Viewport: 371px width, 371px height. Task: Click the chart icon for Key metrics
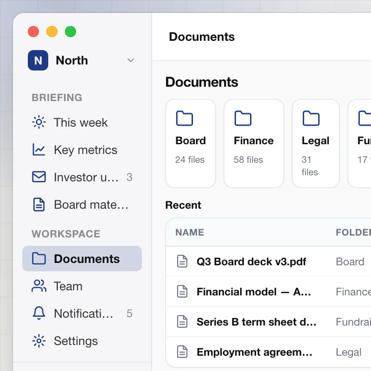(x=39, y=149)
